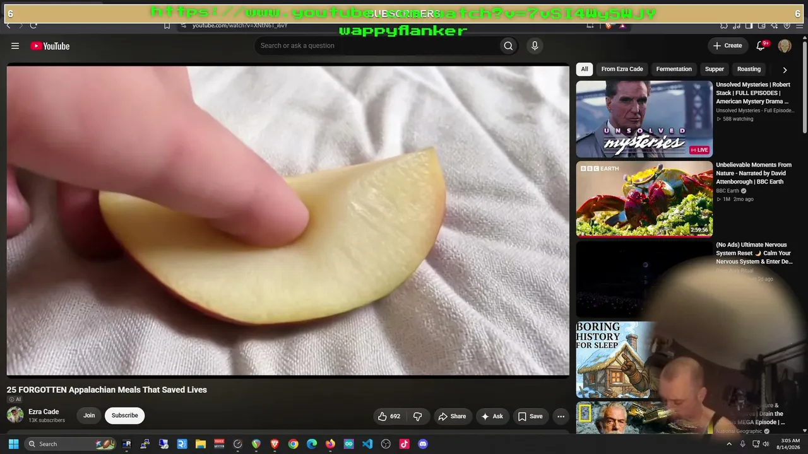Go to the YouTube home logo
The image size is (808, 454).
coord(50,46)
